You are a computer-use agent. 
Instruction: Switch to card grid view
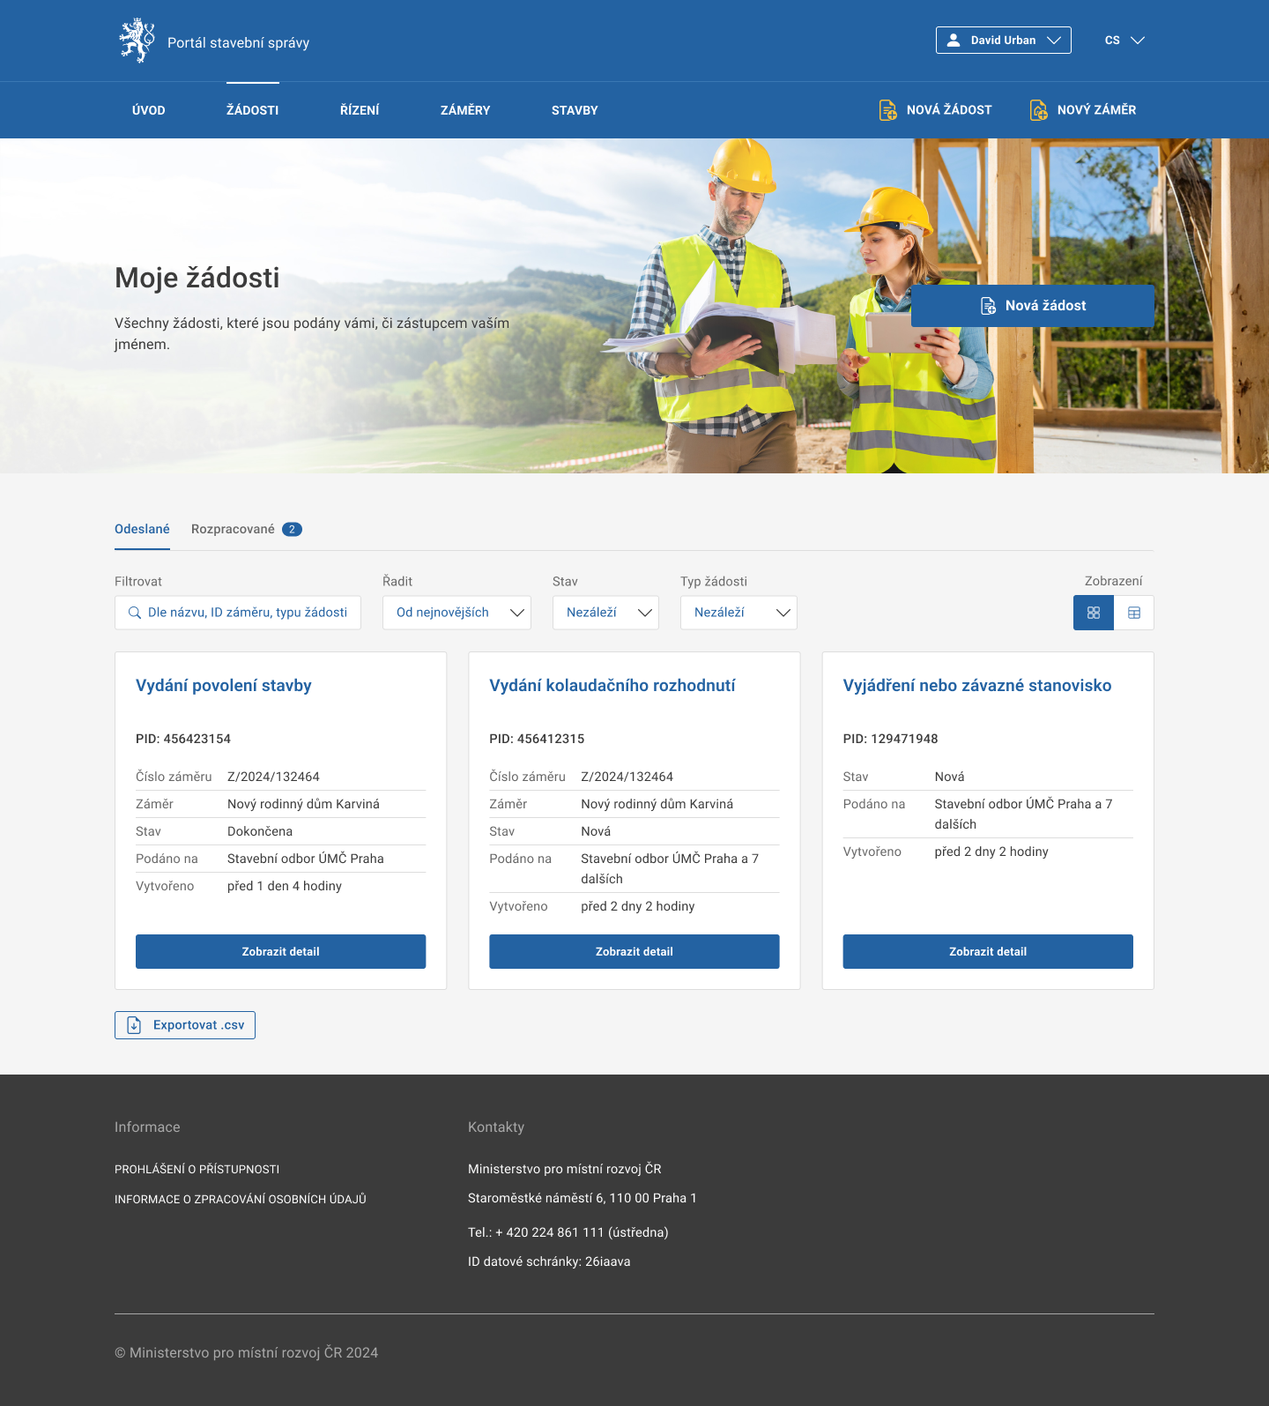point(1094,613)
